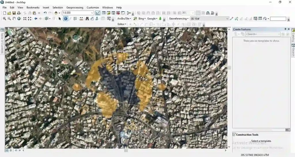
Task: Open an existing map file
Action: pyautogui.click(x=9, y=13)
